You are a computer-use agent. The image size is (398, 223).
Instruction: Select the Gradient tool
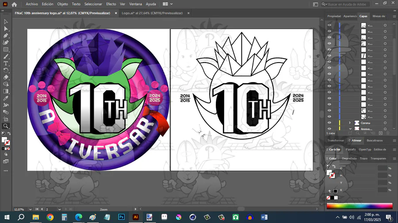[x=6, y=91]
